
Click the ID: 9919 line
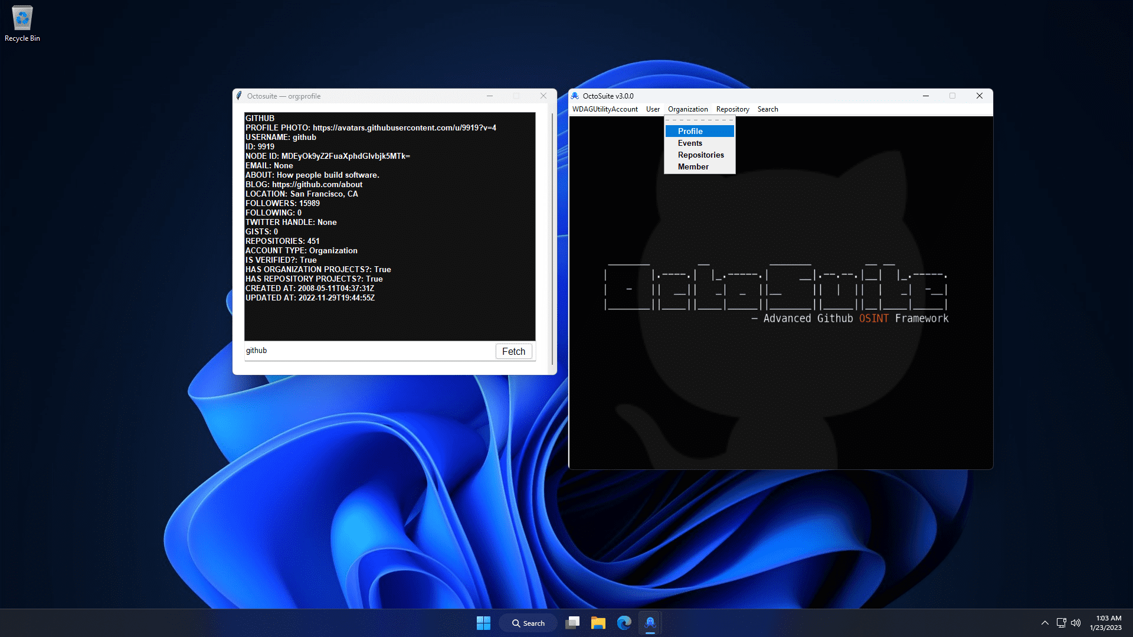point(260,146)
